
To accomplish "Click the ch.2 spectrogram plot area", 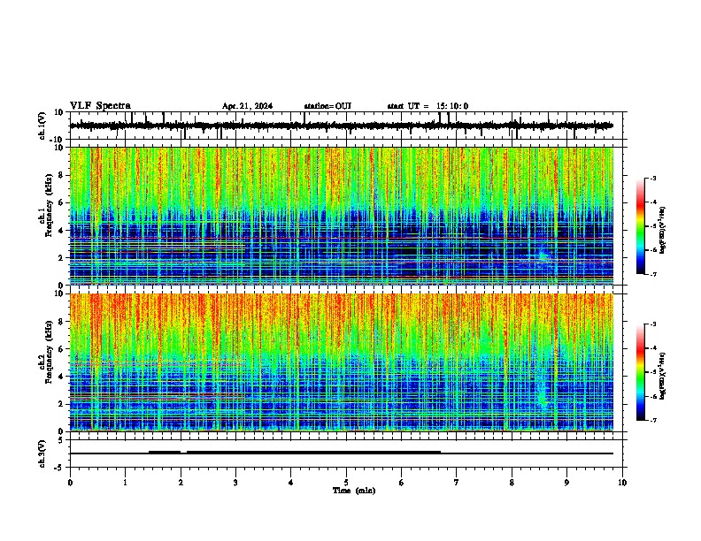I will [342, 362].
